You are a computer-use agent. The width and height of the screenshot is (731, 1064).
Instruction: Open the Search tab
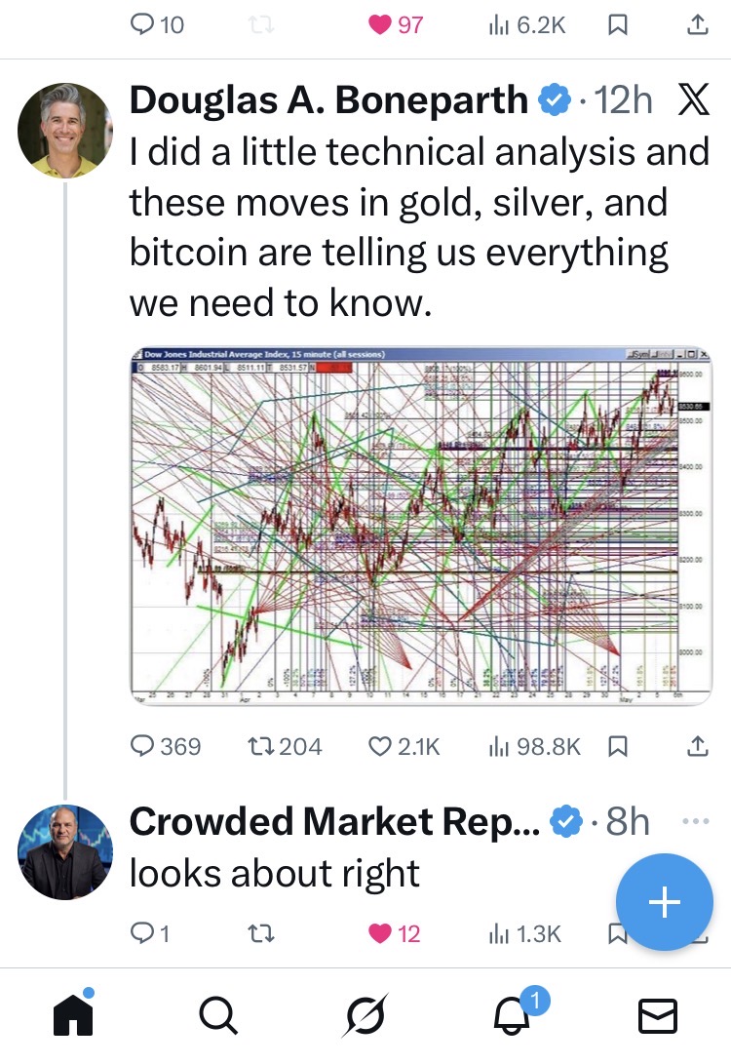tap(218, 1015)
